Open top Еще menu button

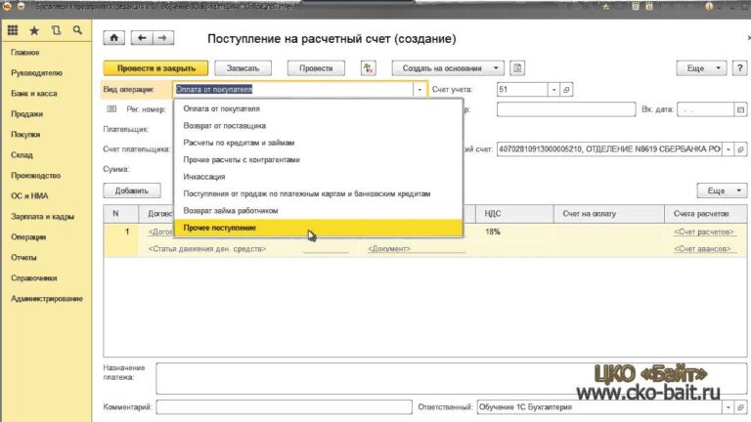click(701, 68)
